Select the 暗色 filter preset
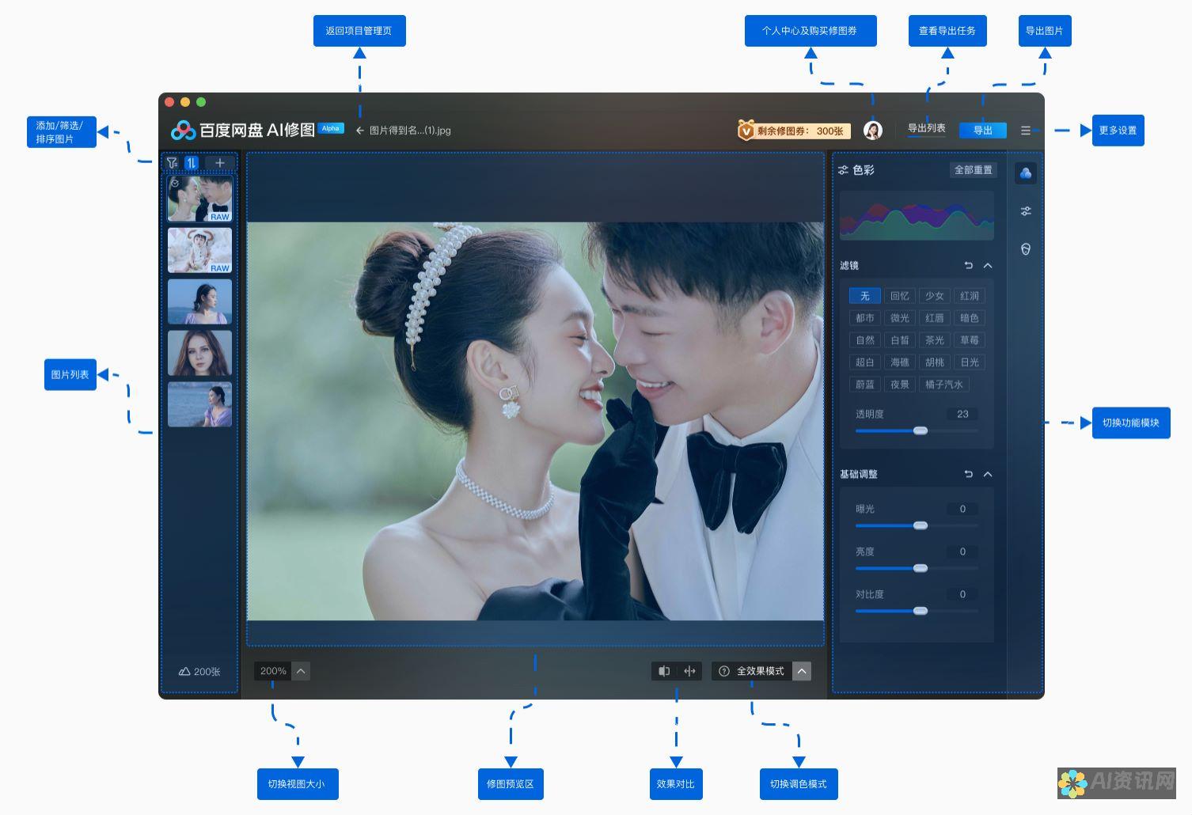This screenshot has width=1192, height=815. [x=970, y=318]
